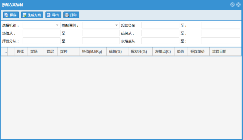Click the 热值从 input field
243x140 pixels.
tap(42, 33)
